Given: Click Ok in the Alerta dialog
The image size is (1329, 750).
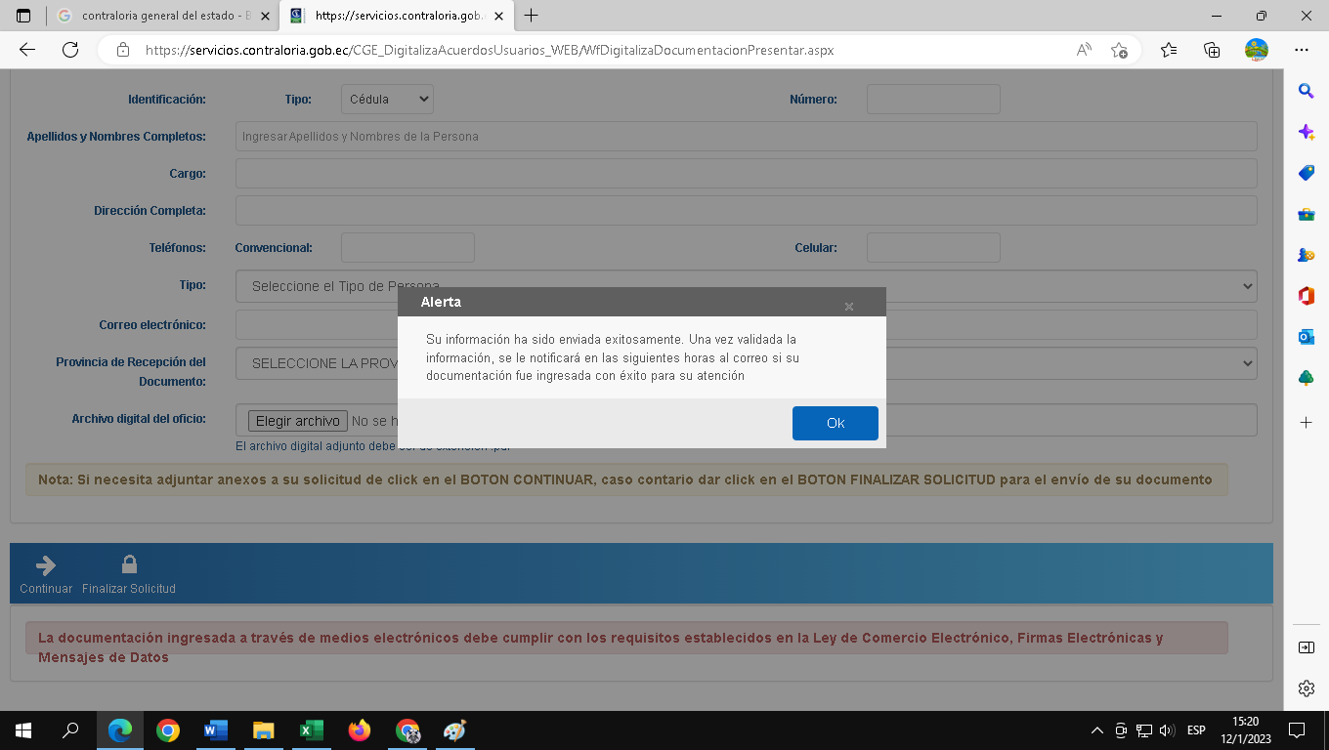Looking at the screenshot, I should (835, 423).
